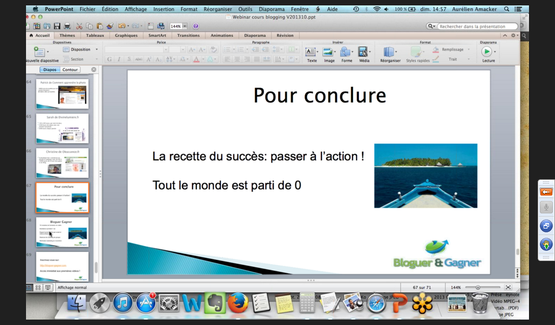Click the Print icon in toolbar

[67, 26]
